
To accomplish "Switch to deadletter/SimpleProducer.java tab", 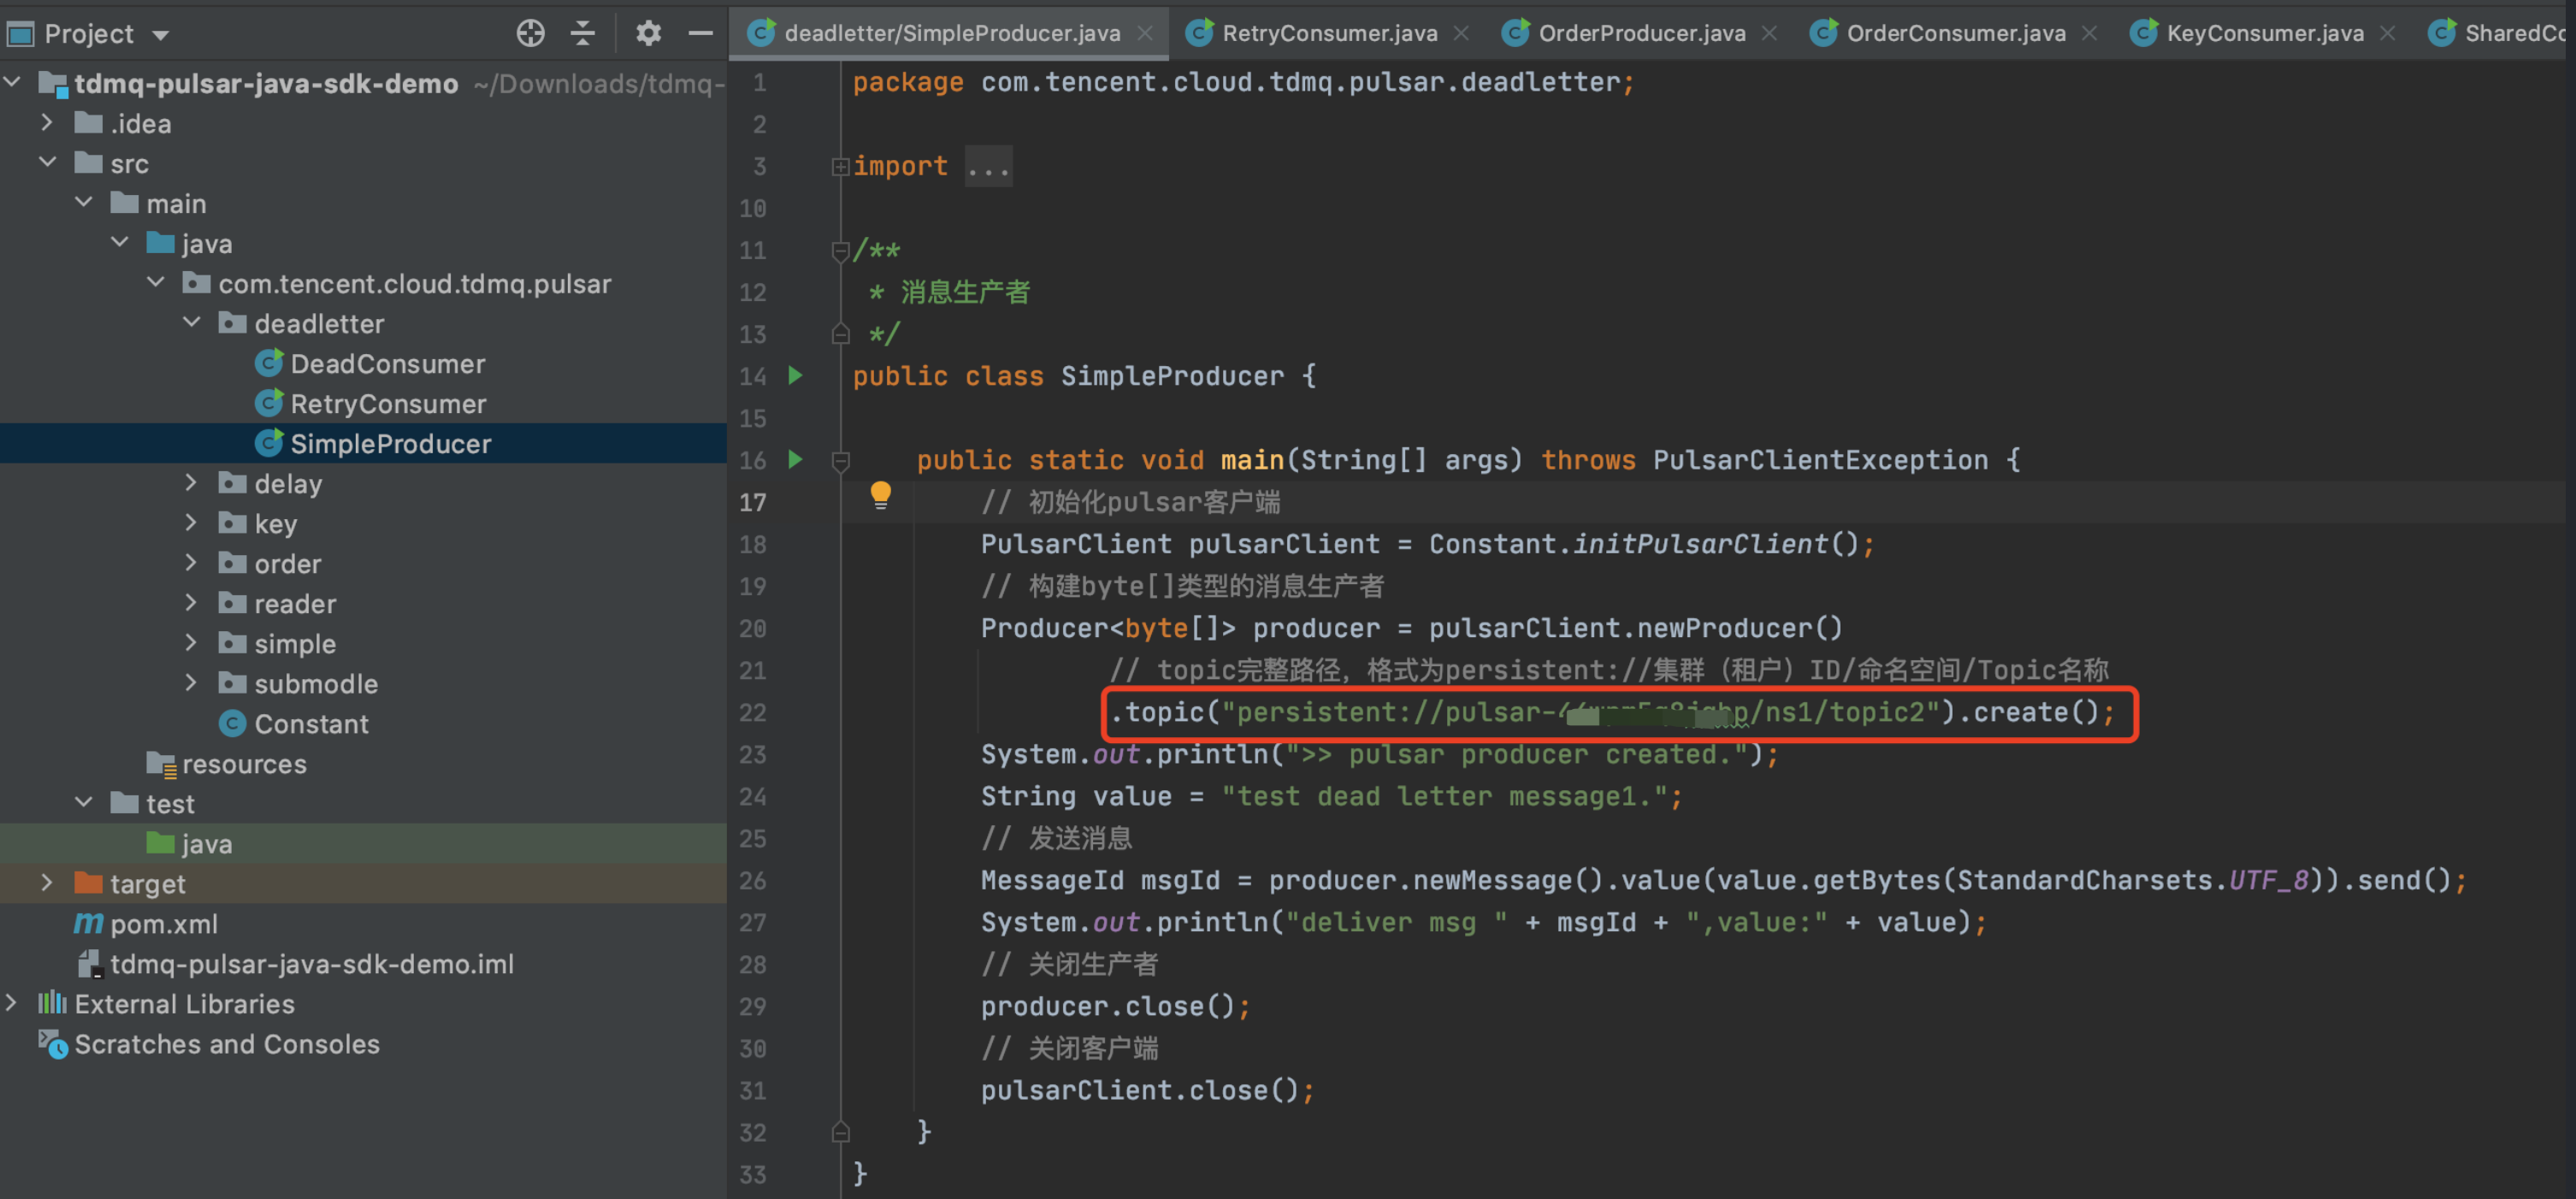I will coord(951,33).
